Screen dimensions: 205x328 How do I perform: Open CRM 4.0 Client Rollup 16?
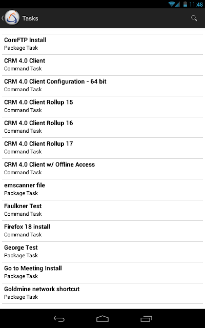coord(102,127)
